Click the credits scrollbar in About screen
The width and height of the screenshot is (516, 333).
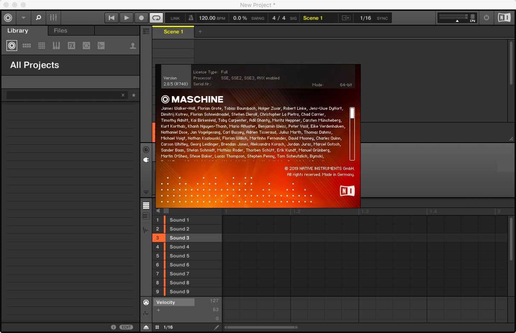[352, 134]
